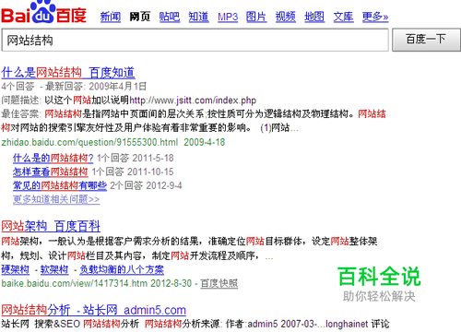Screen dimensions: 461x332
Task: Go to the MP3 tab
Action: pyautogui.click(x=228, y=17)
